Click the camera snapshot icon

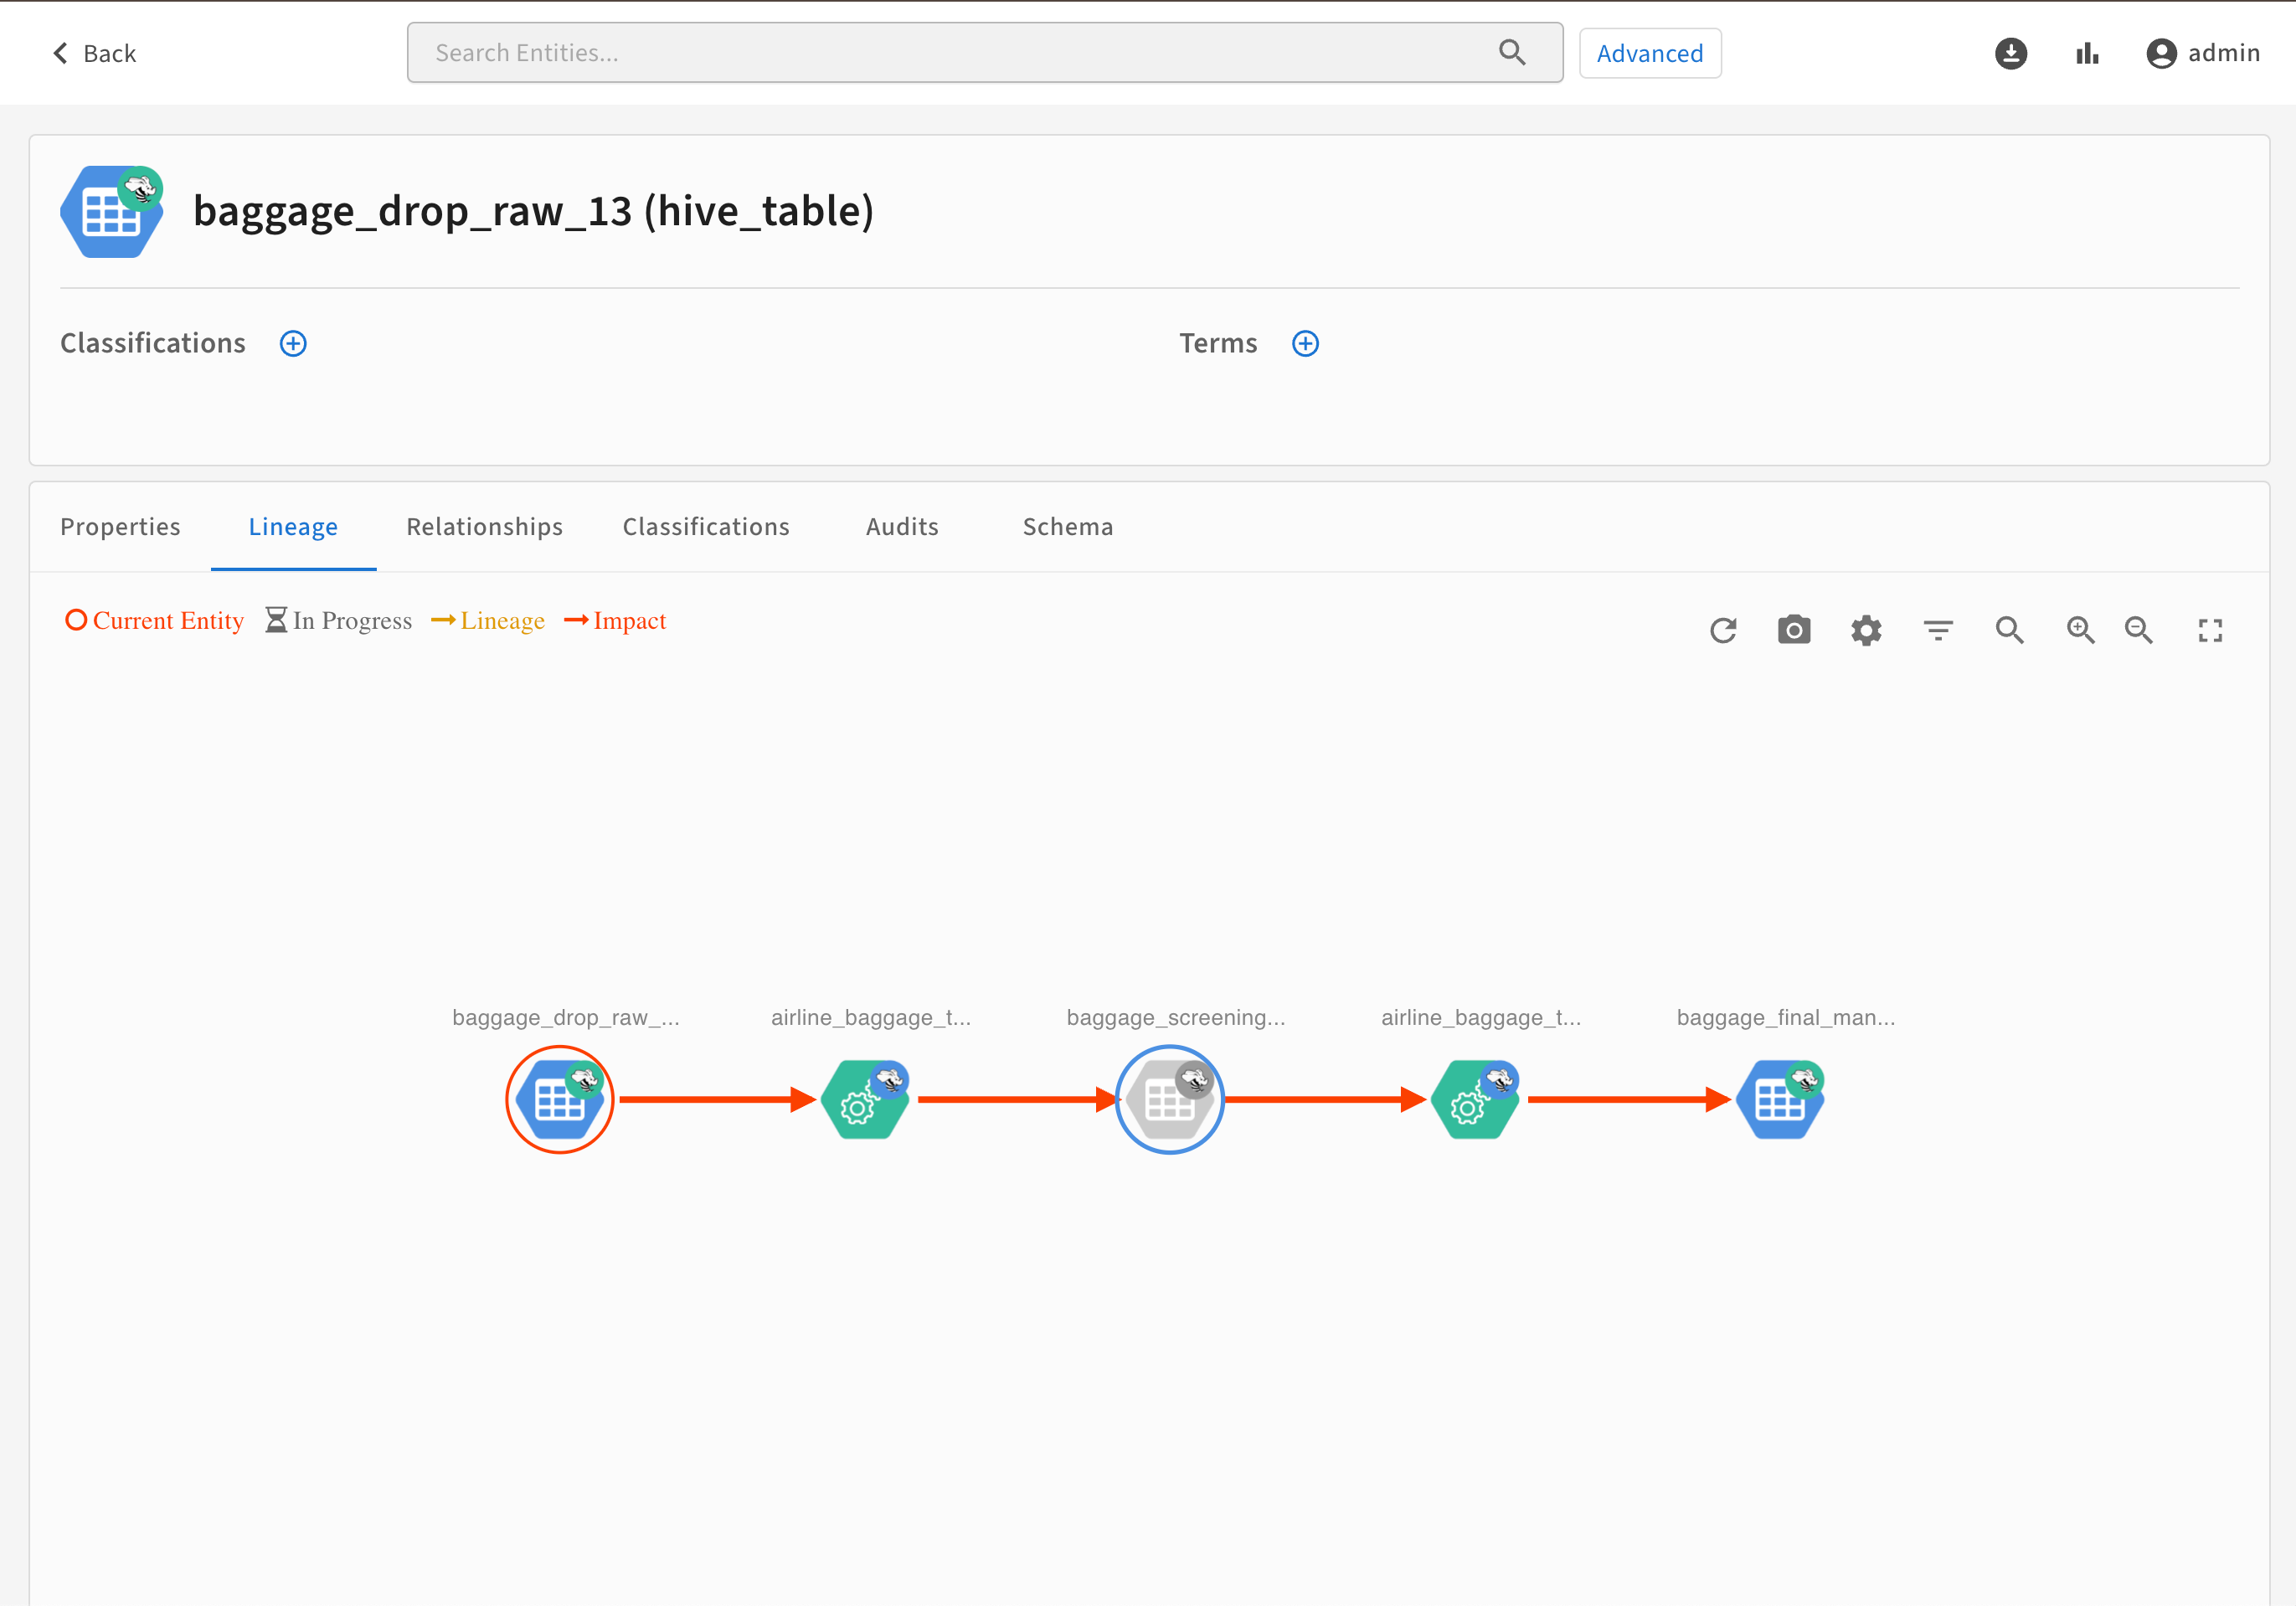click(x=1794, y=630)
